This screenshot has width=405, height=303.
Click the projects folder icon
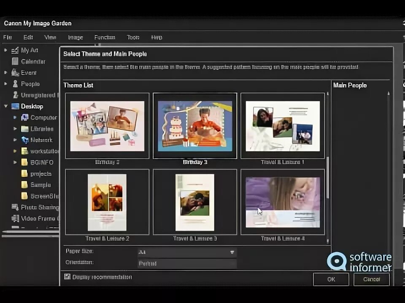(24, 174)
